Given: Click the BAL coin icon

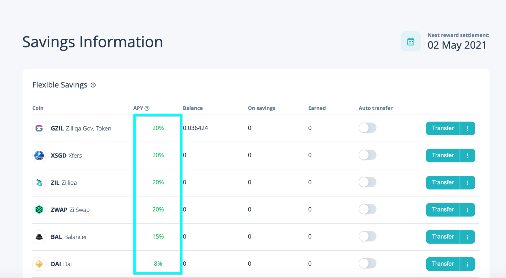Looking at the screenshot, I should tap(39, 237).
